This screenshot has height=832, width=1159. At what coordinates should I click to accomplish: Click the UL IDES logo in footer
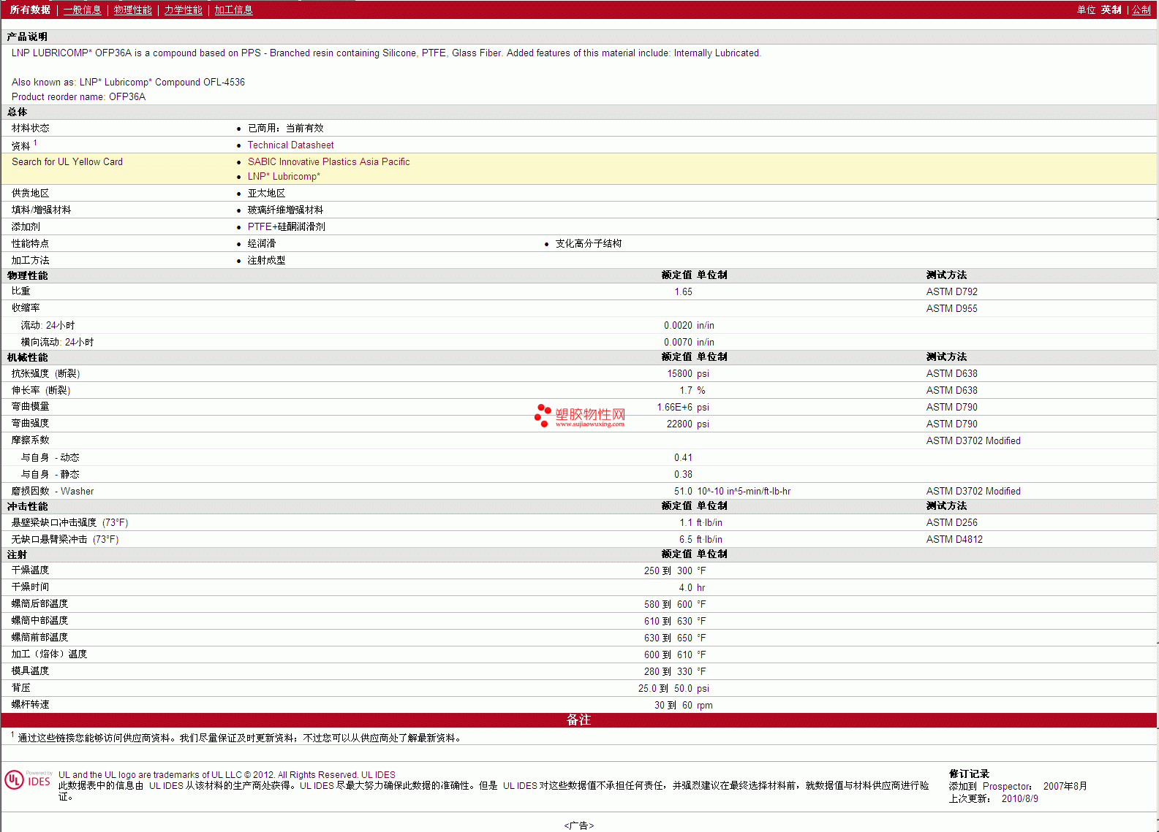pyautogui.click(x=29, y=780)
